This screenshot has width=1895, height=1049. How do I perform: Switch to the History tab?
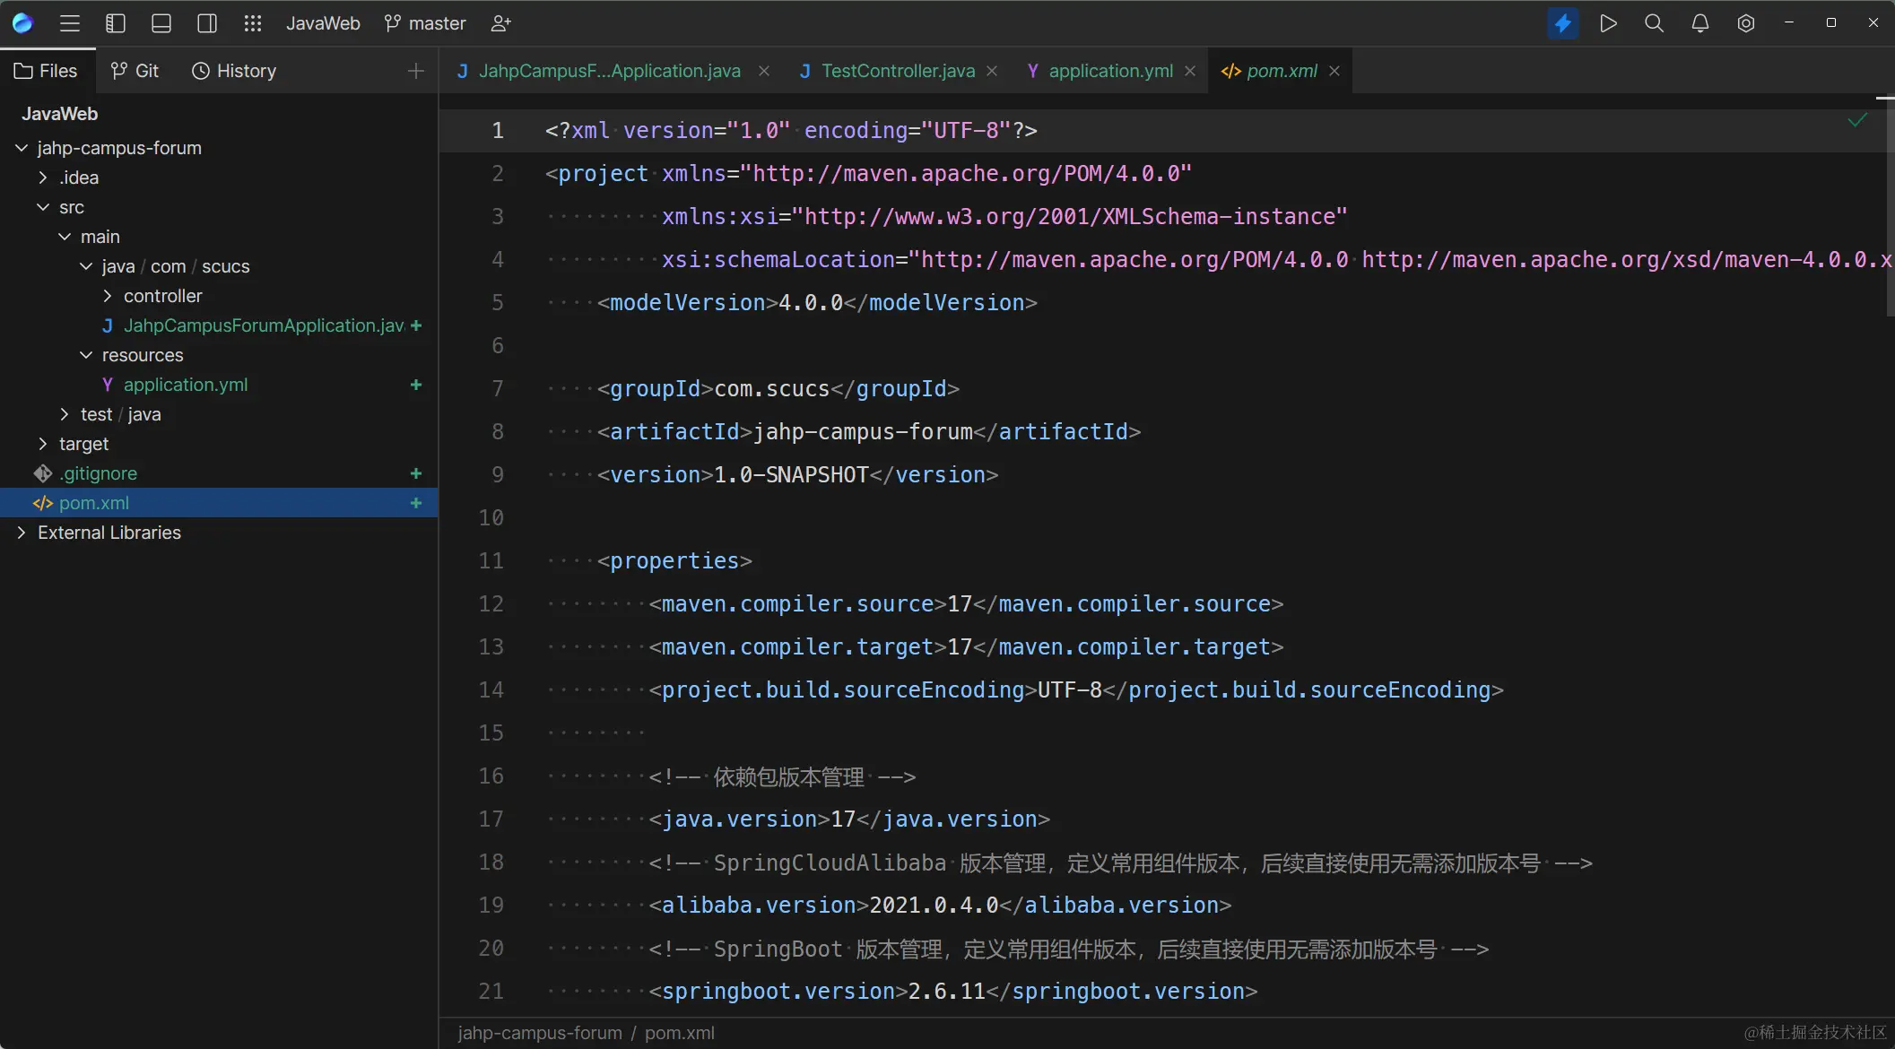(x=234, y=71)
